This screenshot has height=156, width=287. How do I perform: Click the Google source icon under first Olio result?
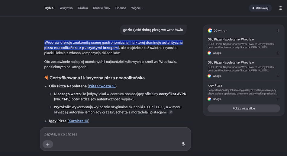(209, 53)
